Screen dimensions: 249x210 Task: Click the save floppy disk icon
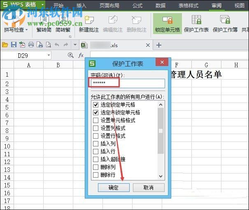[14, 45]
